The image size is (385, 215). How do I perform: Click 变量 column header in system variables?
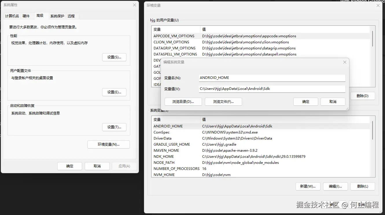pyautogui.click(x=176, y=120)
